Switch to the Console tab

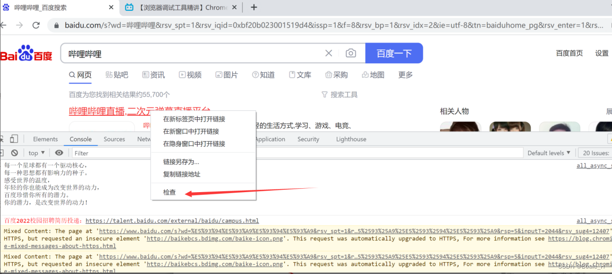80,139
